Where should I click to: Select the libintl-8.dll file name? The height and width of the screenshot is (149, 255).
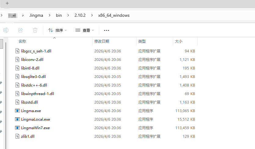tap(30, 68)
